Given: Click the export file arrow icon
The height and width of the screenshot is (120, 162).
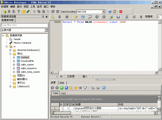Looking at the screenshot, I should point(111,17).
